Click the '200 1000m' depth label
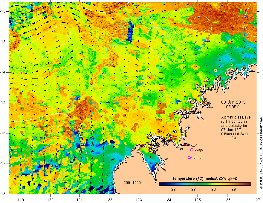Image resolution: width=263 pixels, height=203 pixels. [x=134, y=183]
